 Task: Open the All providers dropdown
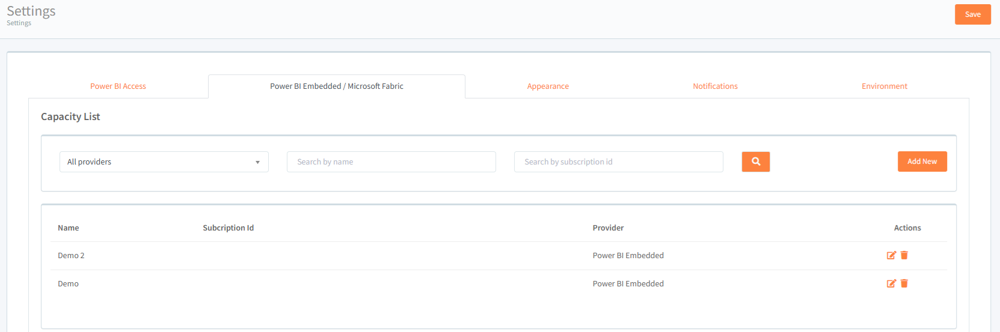tap(164, 161)
